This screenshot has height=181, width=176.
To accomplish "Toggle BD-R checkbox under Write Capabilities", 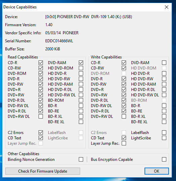I will [x=164, y=106].
